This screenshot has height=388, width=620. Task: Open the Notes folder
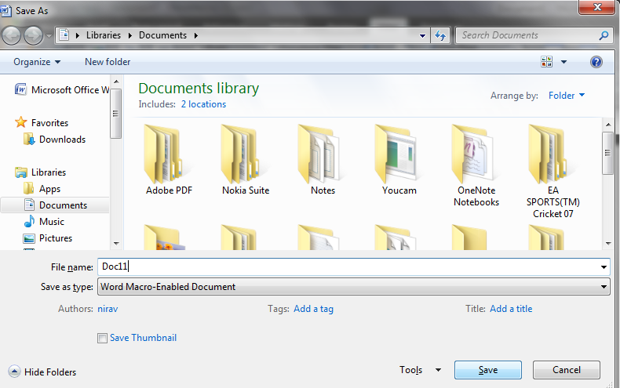coord(323,160)
